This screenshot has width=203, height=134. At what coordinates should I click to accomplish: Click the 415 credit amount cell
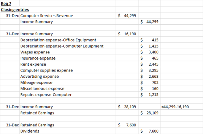pos(149,40)
